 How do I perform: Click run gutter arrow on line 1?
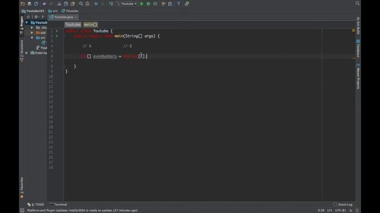tap(57, 31)
